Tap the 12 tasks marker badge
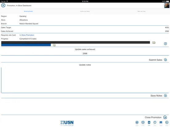The height and width of the screenshot is (127, 170). tap(154, 43)
